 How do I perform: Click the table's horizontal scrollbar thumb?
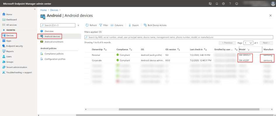click(x=189, y=109)
